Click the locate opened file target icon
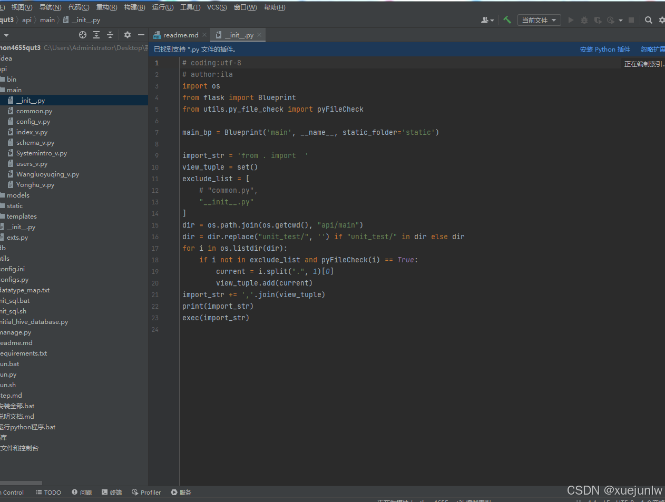Screen dimensions: 665x502 [x=83, y=35]
